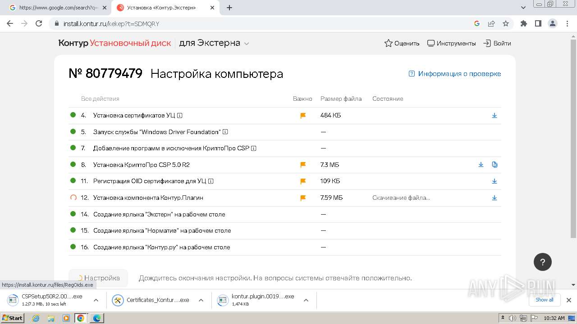Open the tab search chevron
Viewport: 577px width, 324px height.
(523, 8)
